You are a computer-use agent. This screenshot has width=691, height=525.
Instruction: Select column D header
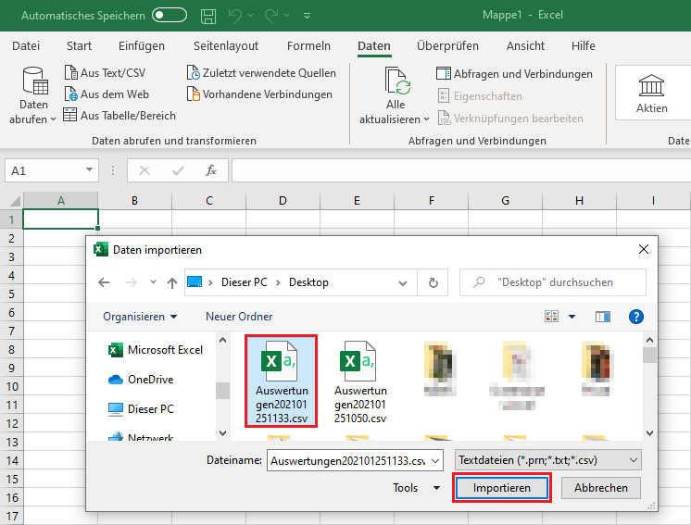point(283,201)
